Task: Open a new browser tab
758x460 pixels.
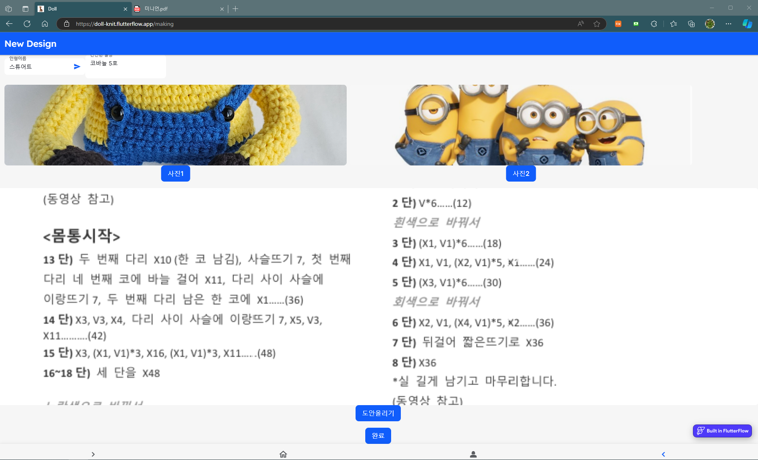Action: coord(236,8)
